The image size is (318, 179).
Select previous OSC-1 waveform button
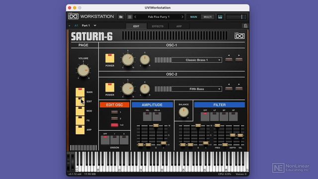coord(229,60)
